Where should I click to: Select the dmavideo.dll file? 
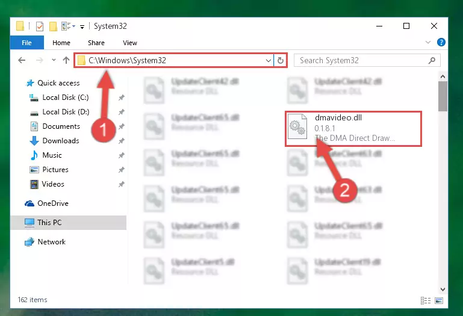[x=353, y=129]
